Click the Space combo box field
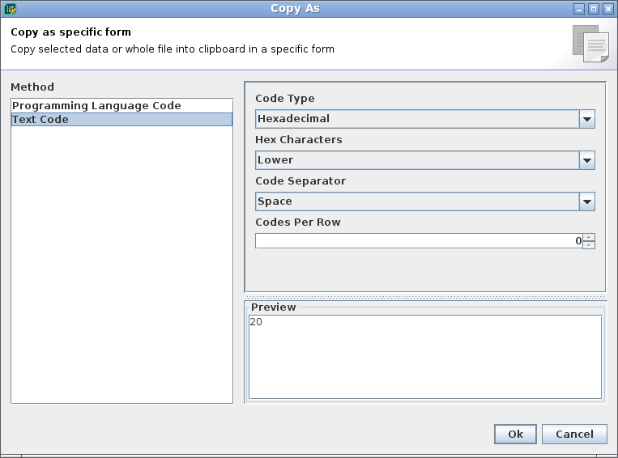Screen dimensions: 618x458 click(x=417, y=201)
